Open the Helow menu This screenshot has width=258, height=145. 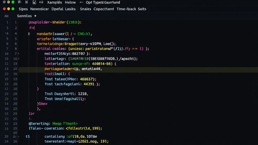70,3
